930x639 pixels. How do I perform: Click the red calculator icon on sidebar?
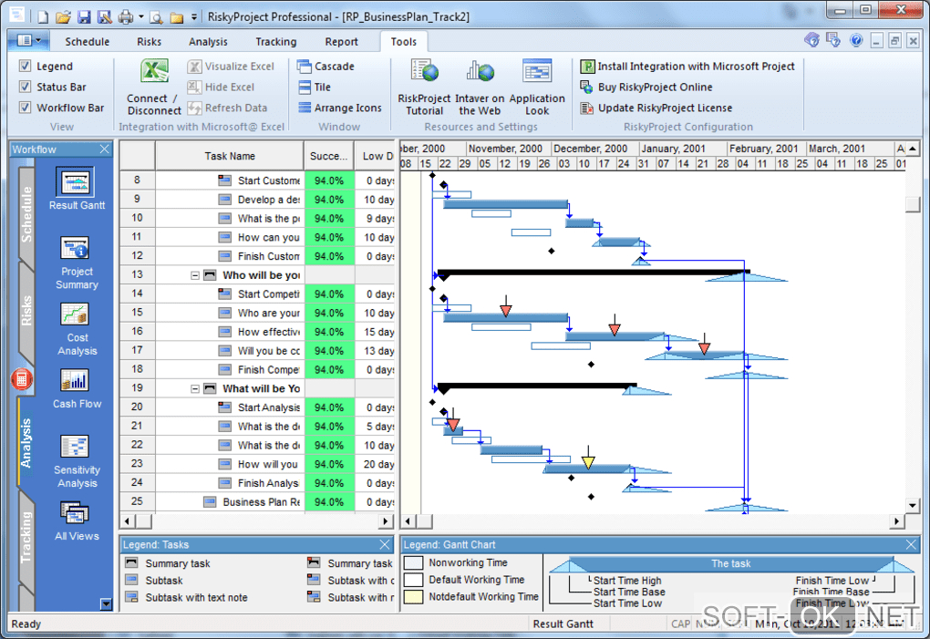pos(22,379)
